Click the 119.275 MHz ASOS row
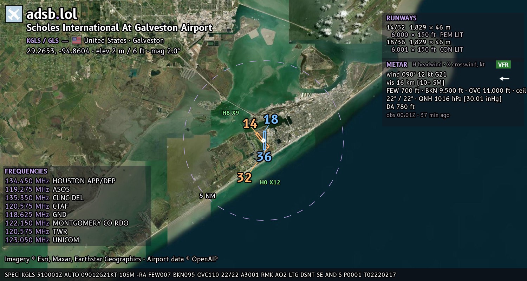527x281 pixels. [37, 189]
